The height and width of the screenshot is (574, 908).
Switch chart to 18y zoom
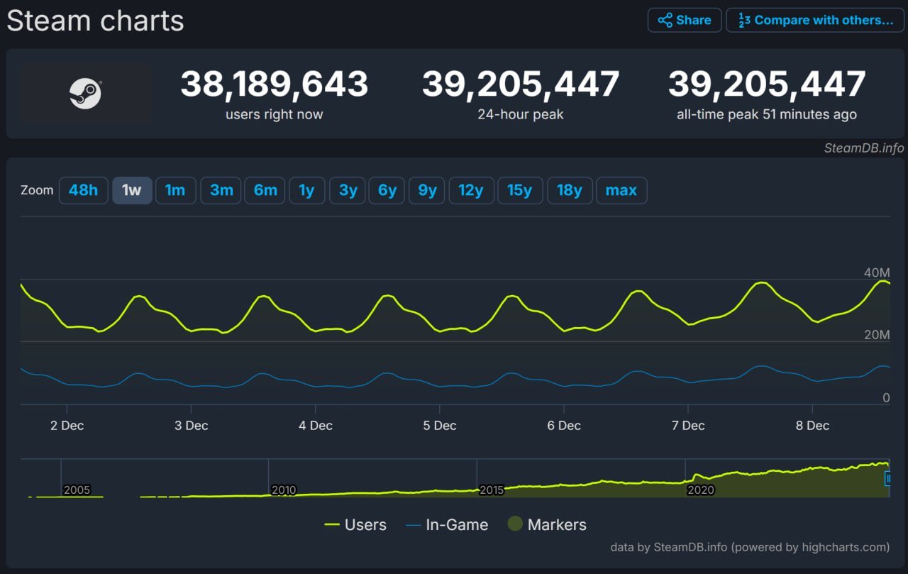pos(570,190)
